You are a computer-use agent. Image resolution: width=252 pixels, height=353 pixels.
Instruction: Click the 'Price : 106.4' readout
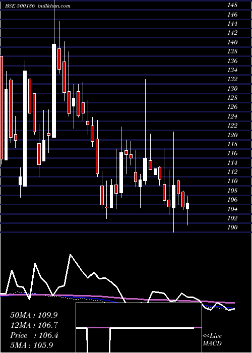[34, 335]
